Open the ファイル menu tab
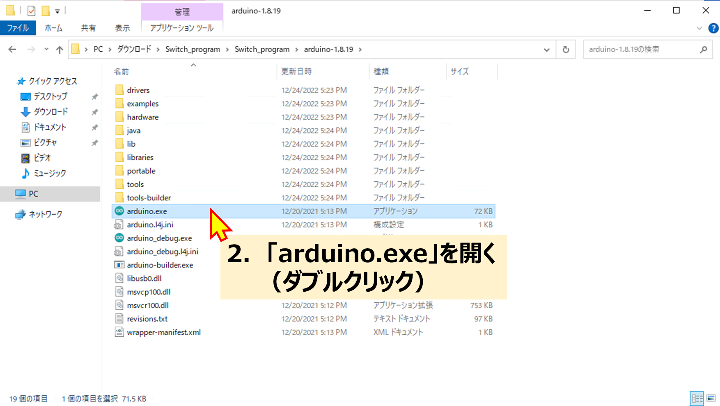 (18, 28)
